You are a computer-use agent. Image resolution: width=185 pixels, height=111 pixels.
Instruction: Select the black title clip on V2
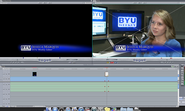pyautogui.click(x=35, y=74)
